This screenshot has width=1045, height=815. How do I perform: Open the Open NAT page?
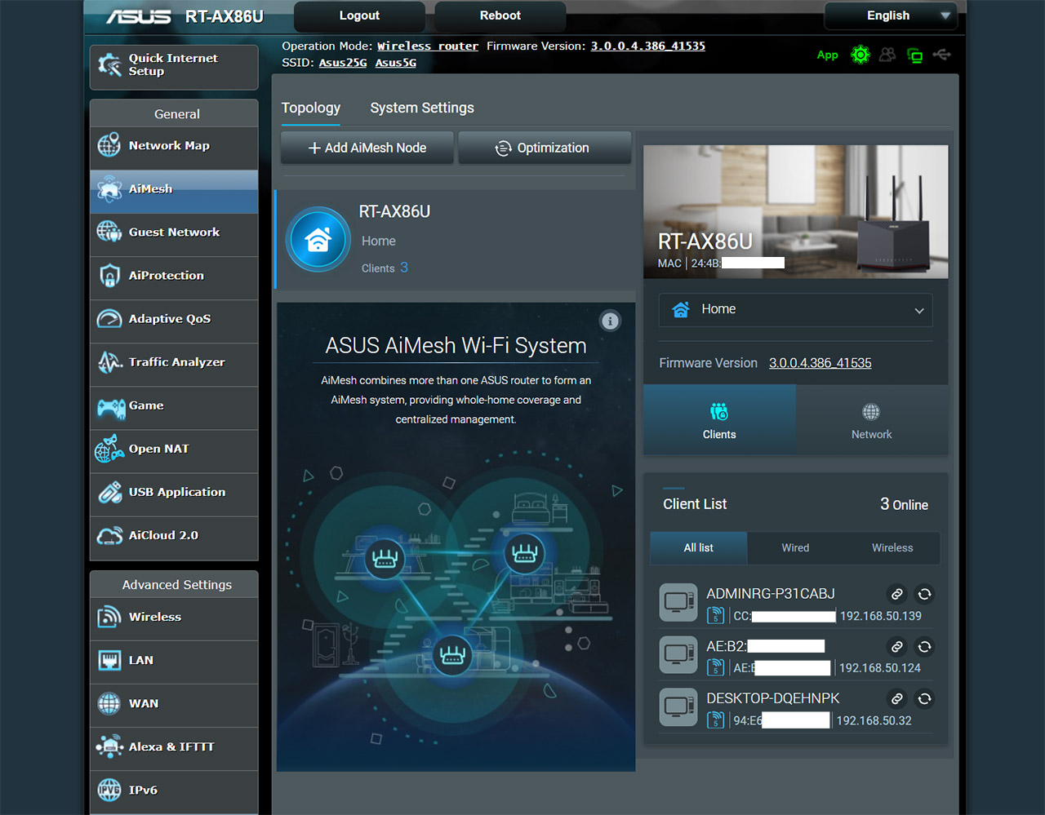point(174,450)
